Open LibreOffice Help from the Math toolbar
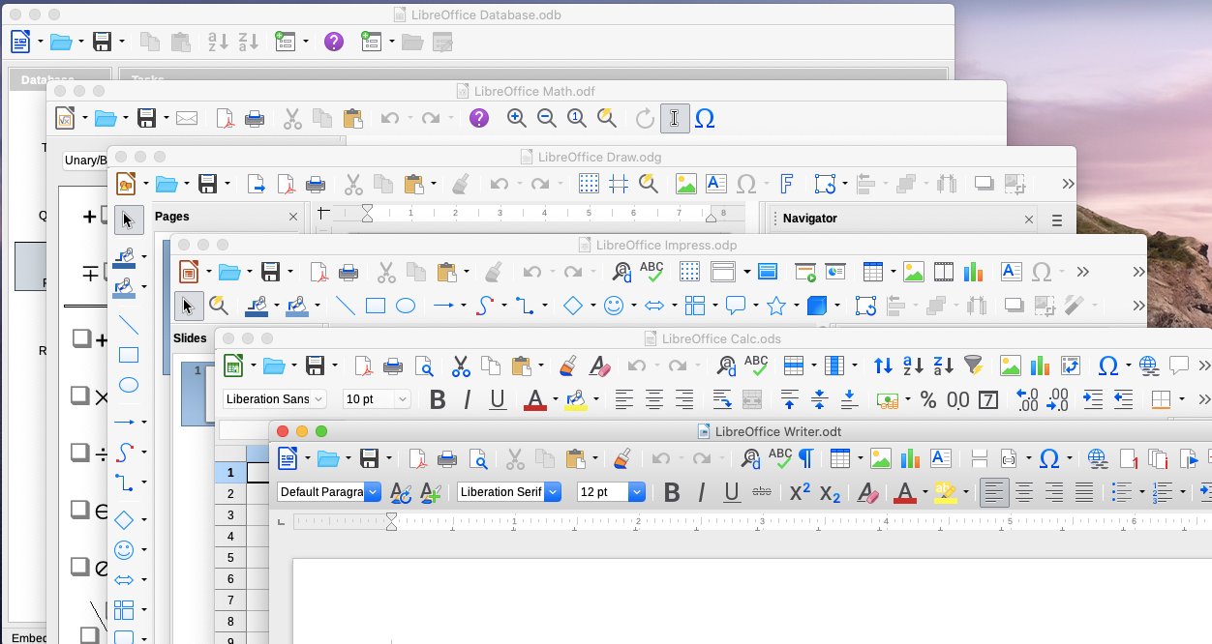 (477, 118)
